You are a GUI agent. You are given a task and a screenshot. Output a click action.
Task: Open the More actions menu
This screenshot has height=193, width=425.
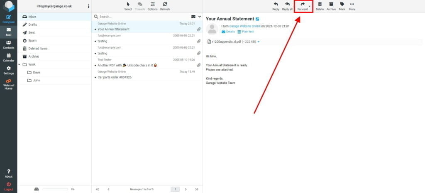coord(352,6)
